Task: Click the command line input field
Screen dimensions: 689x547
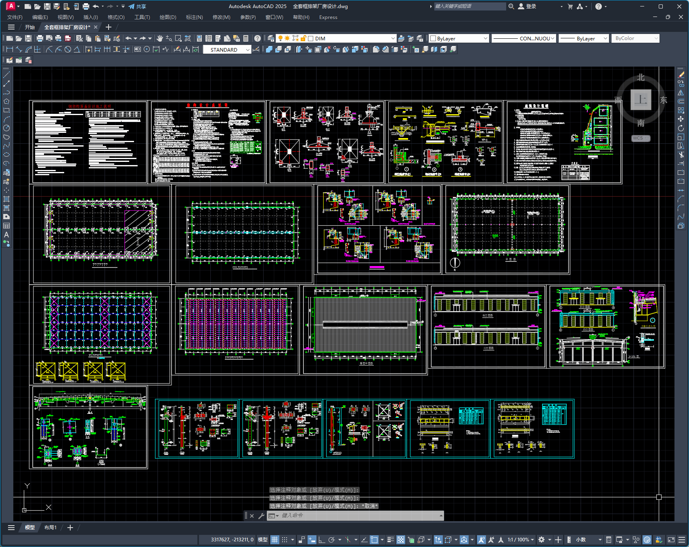Action: pos(355,516)
